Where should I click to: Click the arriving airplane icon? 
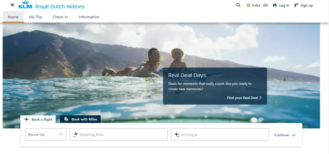pyautogui.click(x=177, y=134)
